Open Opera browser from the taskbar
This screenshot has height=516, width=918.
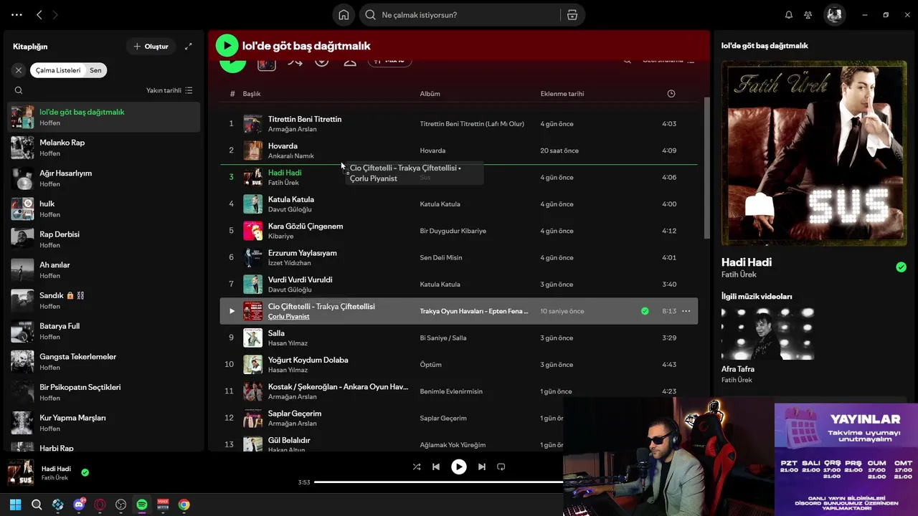[x=100, y=505]
